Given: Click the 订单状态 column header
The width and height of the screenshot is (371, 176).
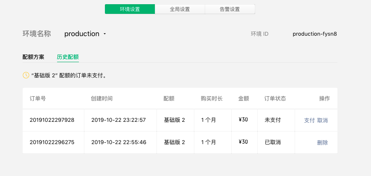Looking at the screenshot, I should pos(275,99).
